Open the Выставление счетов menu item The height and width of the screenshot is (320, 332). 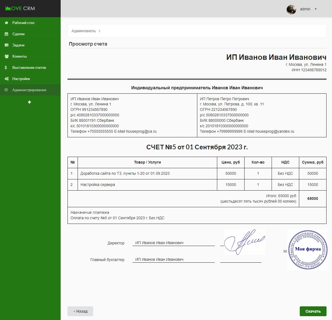tap(29, 68)
